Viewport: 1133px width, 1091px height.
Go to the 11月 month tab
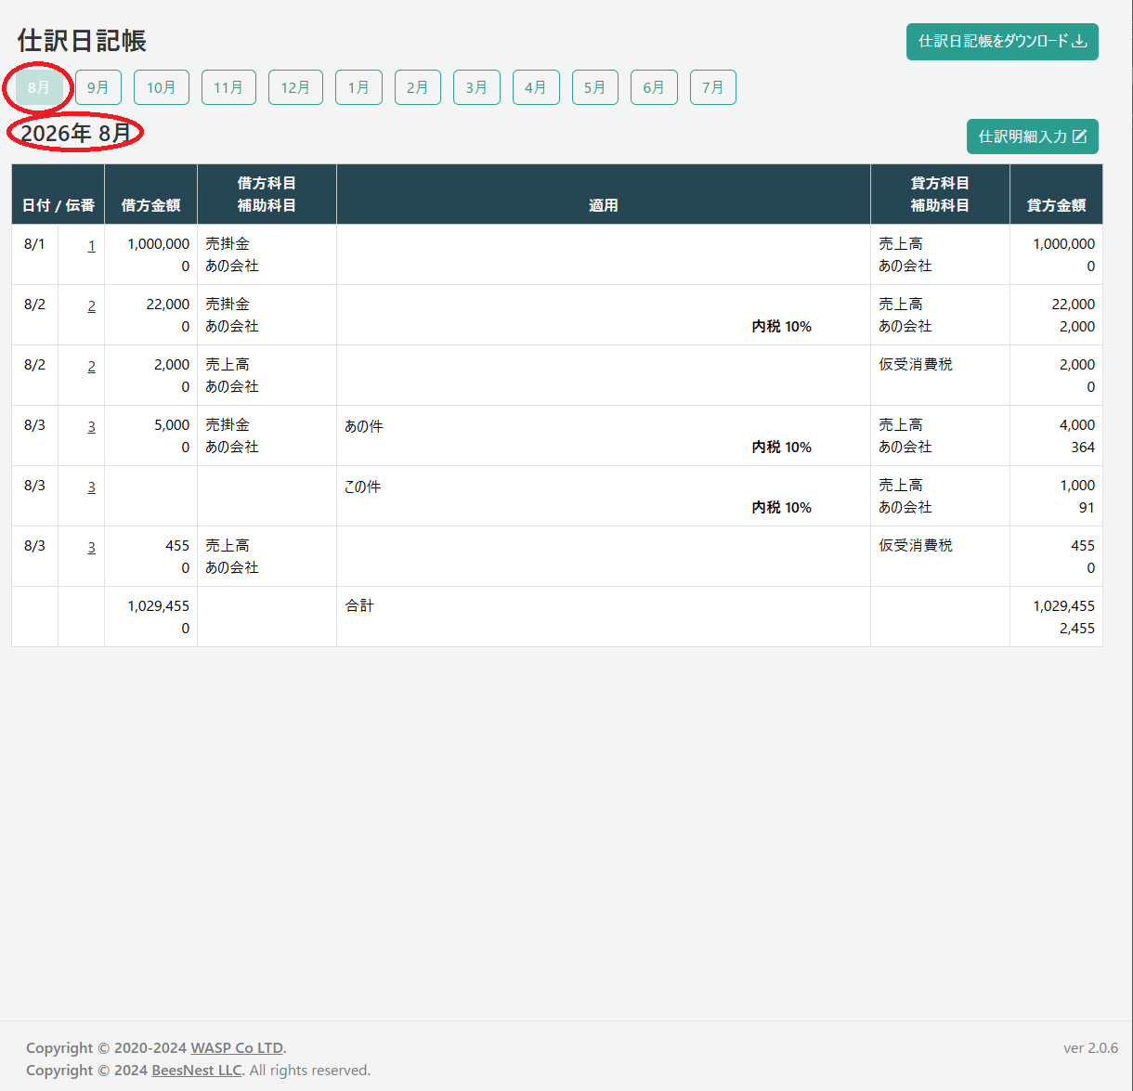pos(228,87)
